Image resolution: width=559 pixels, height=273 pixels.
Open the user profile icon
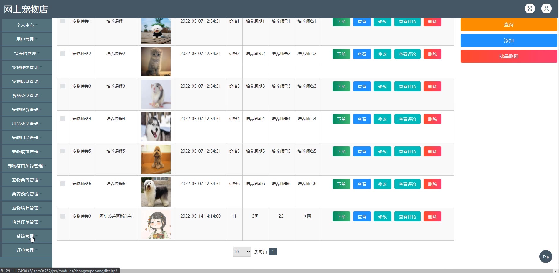pyautogui.click(x=546, y=8)
